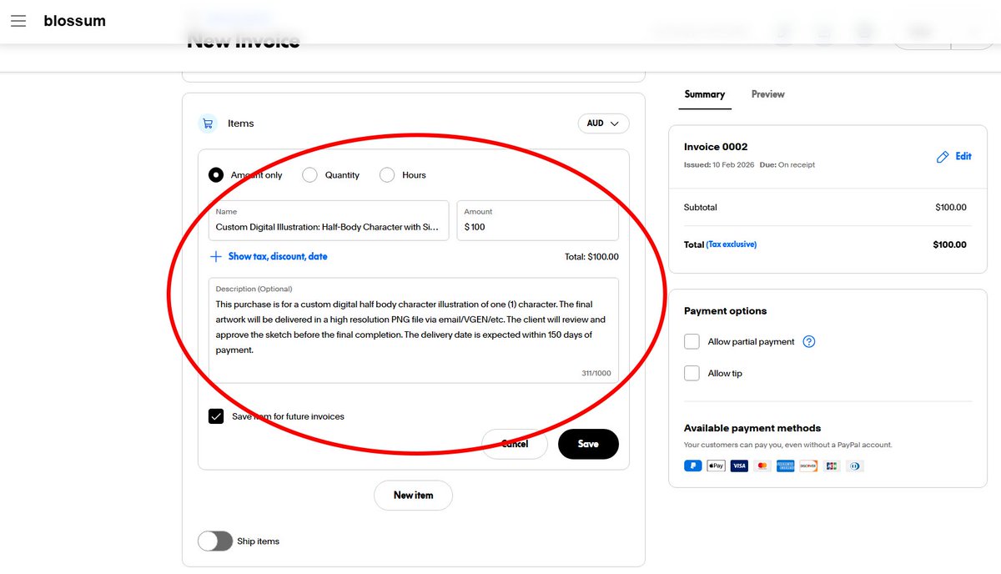This screenshot has height=574, width=1001.
Task: Click the Tax exclusive link
Action: (732, 244)
